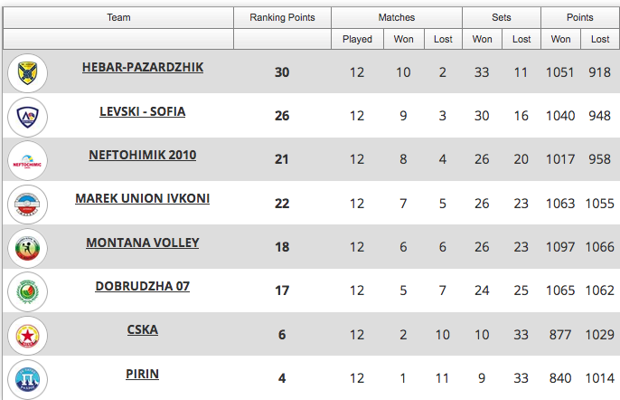Click the Matches column group header
The height and width of the screenshot is (400, 620).
point(397,17)
